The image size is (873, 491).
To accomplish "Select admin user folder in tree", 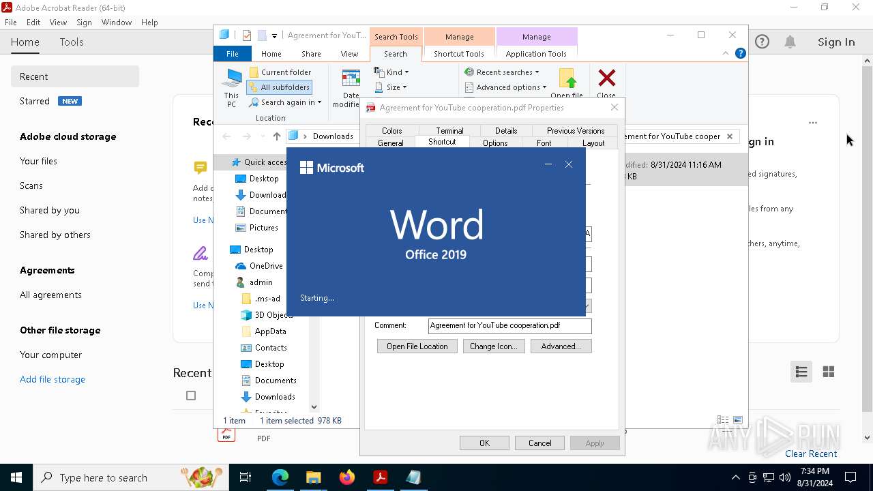I will (261, 282).
